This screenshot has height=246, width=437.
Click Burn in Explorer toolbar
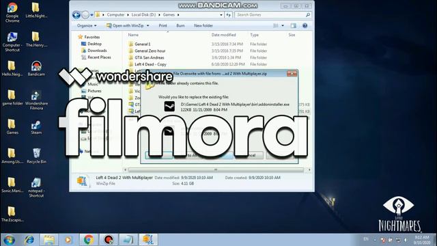[x=180, y=26]
